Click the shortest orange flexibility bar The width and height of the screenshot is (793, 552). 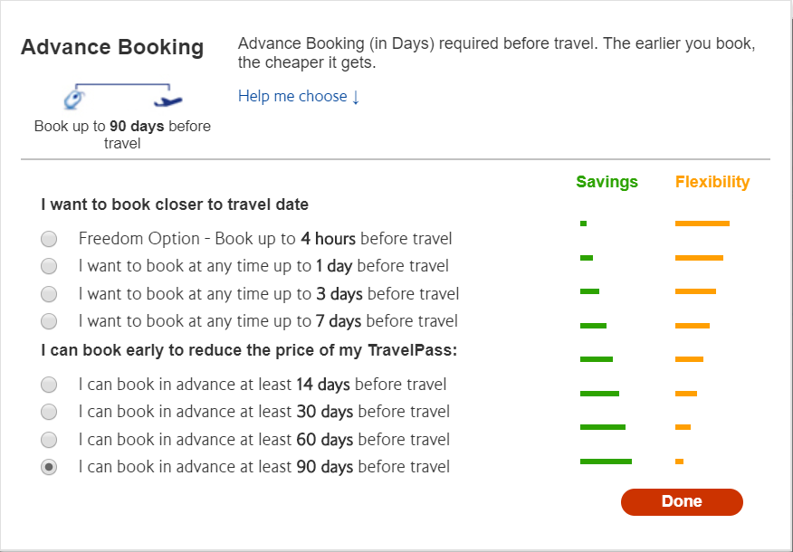coord(679,462)
